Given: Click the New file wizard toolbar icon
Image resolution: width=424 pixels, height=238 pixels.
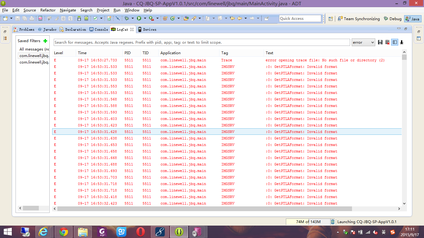Looking at the screenshot, I should point(5,19).
